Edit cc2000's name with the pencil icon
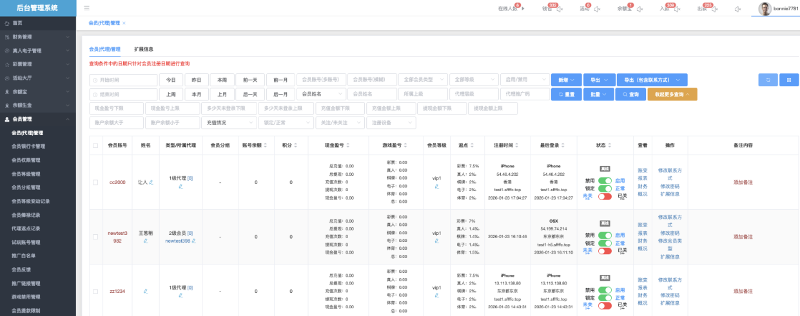This screenshot has width=800, height=316. (x=151, y=182)
